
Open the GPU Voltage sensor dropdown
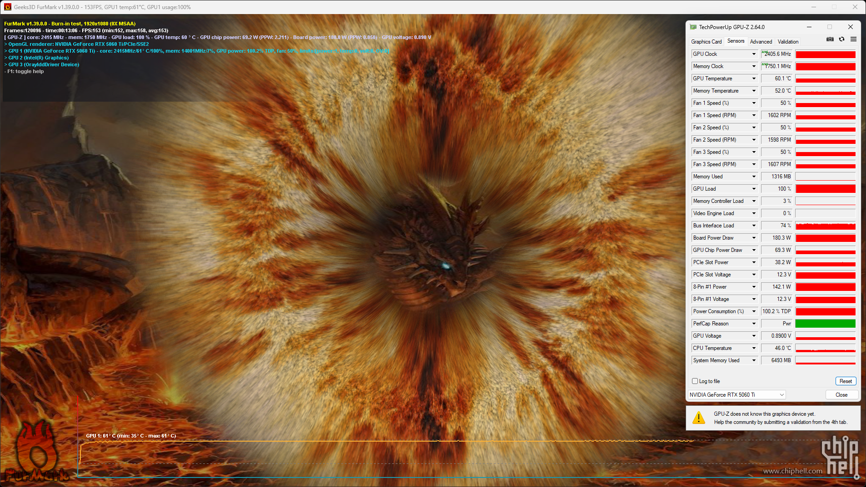(x=754, y=336)
